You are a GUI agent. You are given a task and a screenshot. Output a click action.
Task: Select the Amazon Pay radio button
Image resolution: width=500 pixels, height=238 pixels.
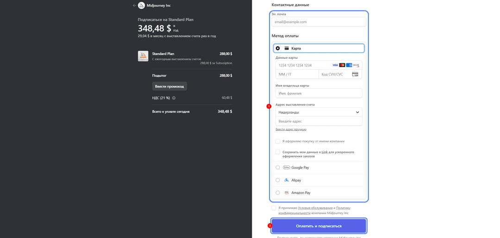[278, 193]
